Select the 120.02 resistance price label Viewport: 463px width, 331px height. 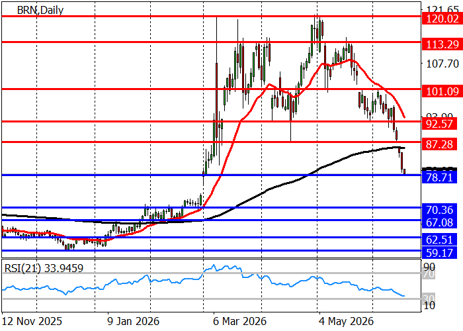pyautogui.click(x=442, y=19)
